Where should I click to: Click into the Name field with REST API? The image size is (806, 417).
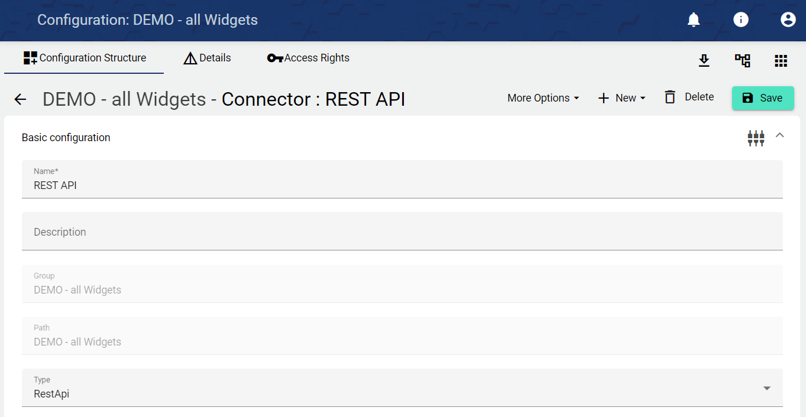402,185
